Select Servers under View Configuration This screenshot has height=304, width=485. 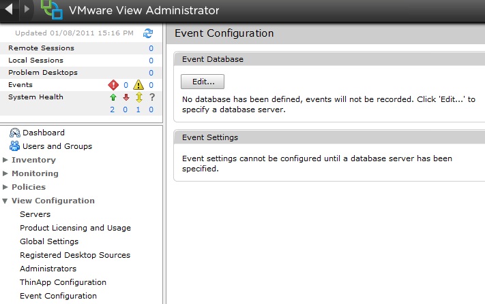click(x=35, y=214)
